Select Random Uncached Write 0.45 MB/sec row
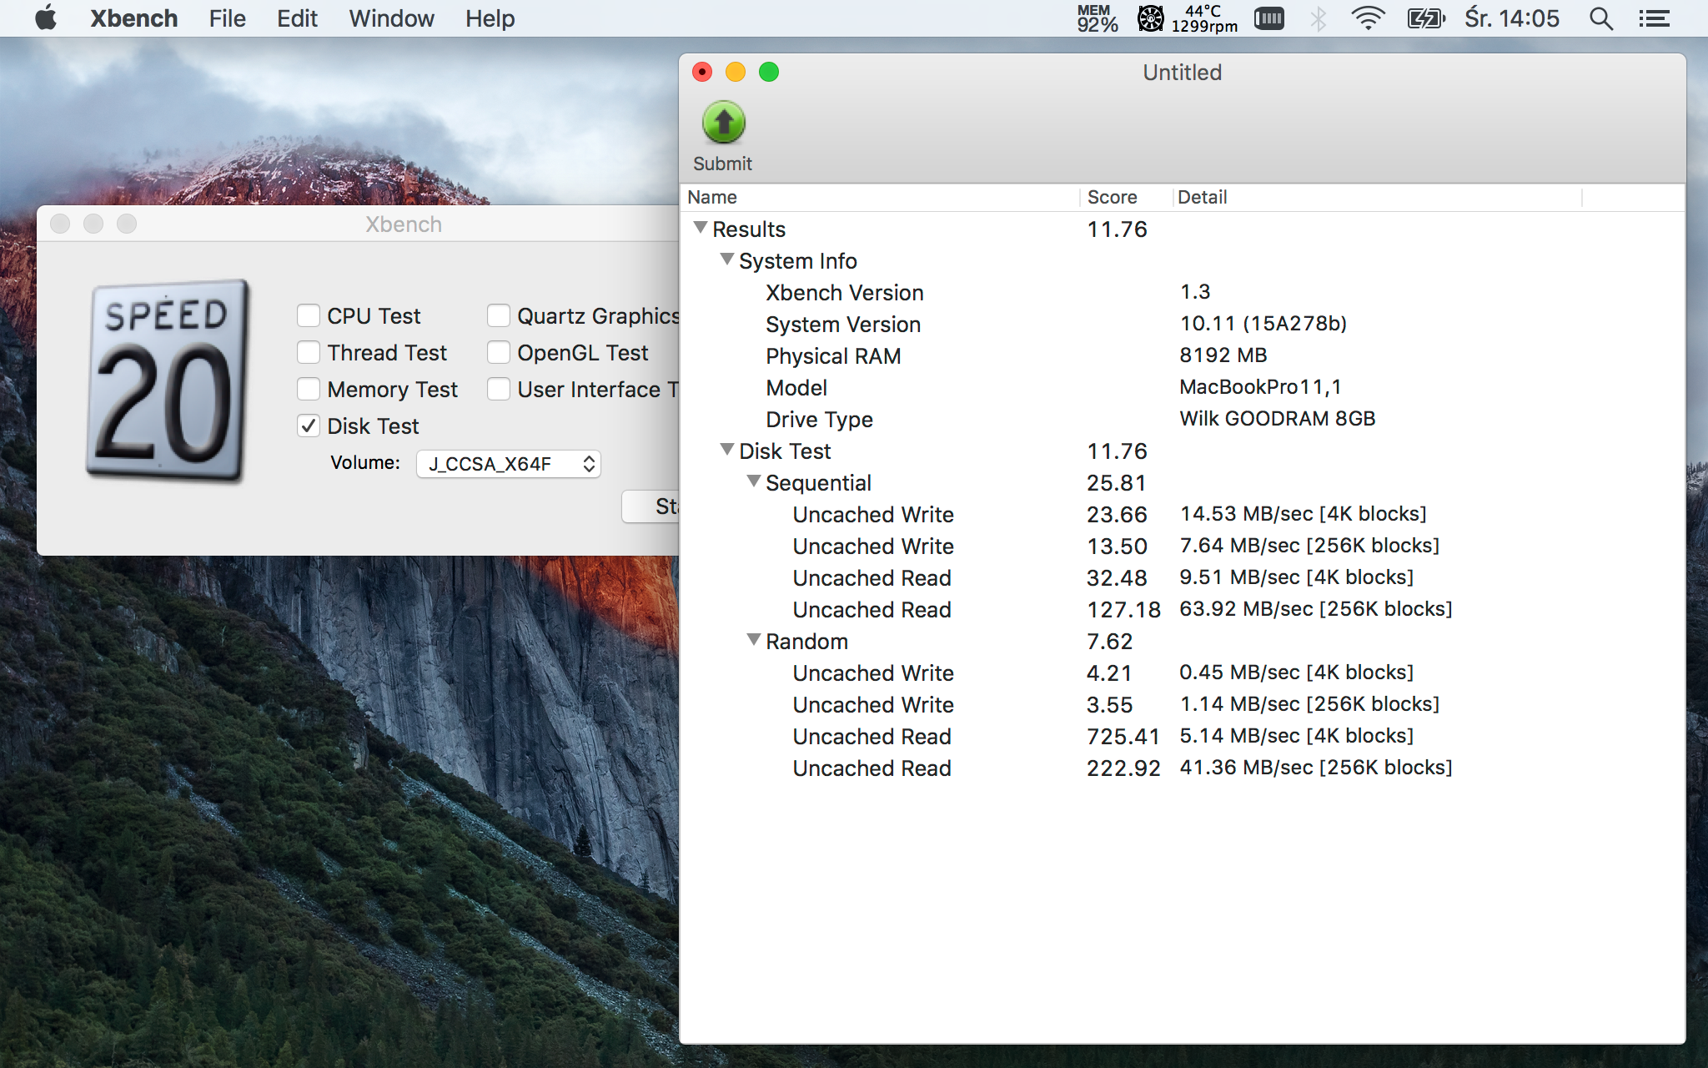Viewport: 1708px width, 1068px height. 1182,673
